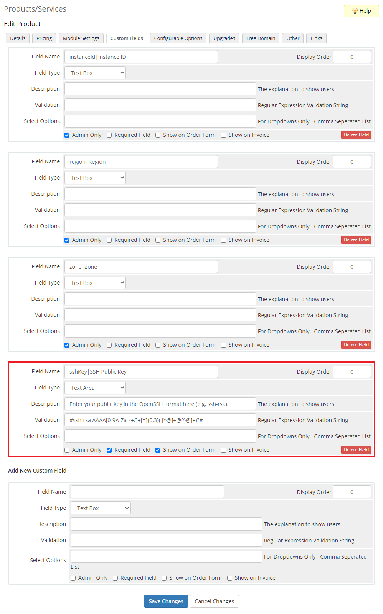The width and height of the screenshot is (383, 614).
Task: Click Display Order input in new custom field
Action: [352, 492]
